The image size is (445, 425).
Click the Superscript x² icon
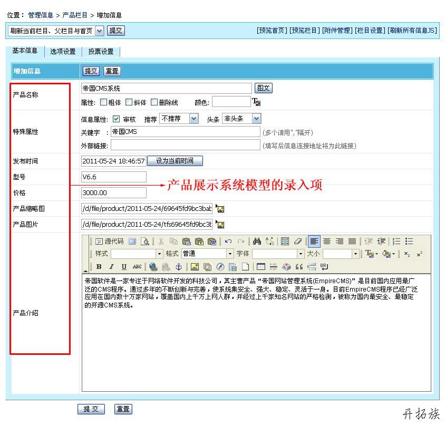(x=420, y=254)
